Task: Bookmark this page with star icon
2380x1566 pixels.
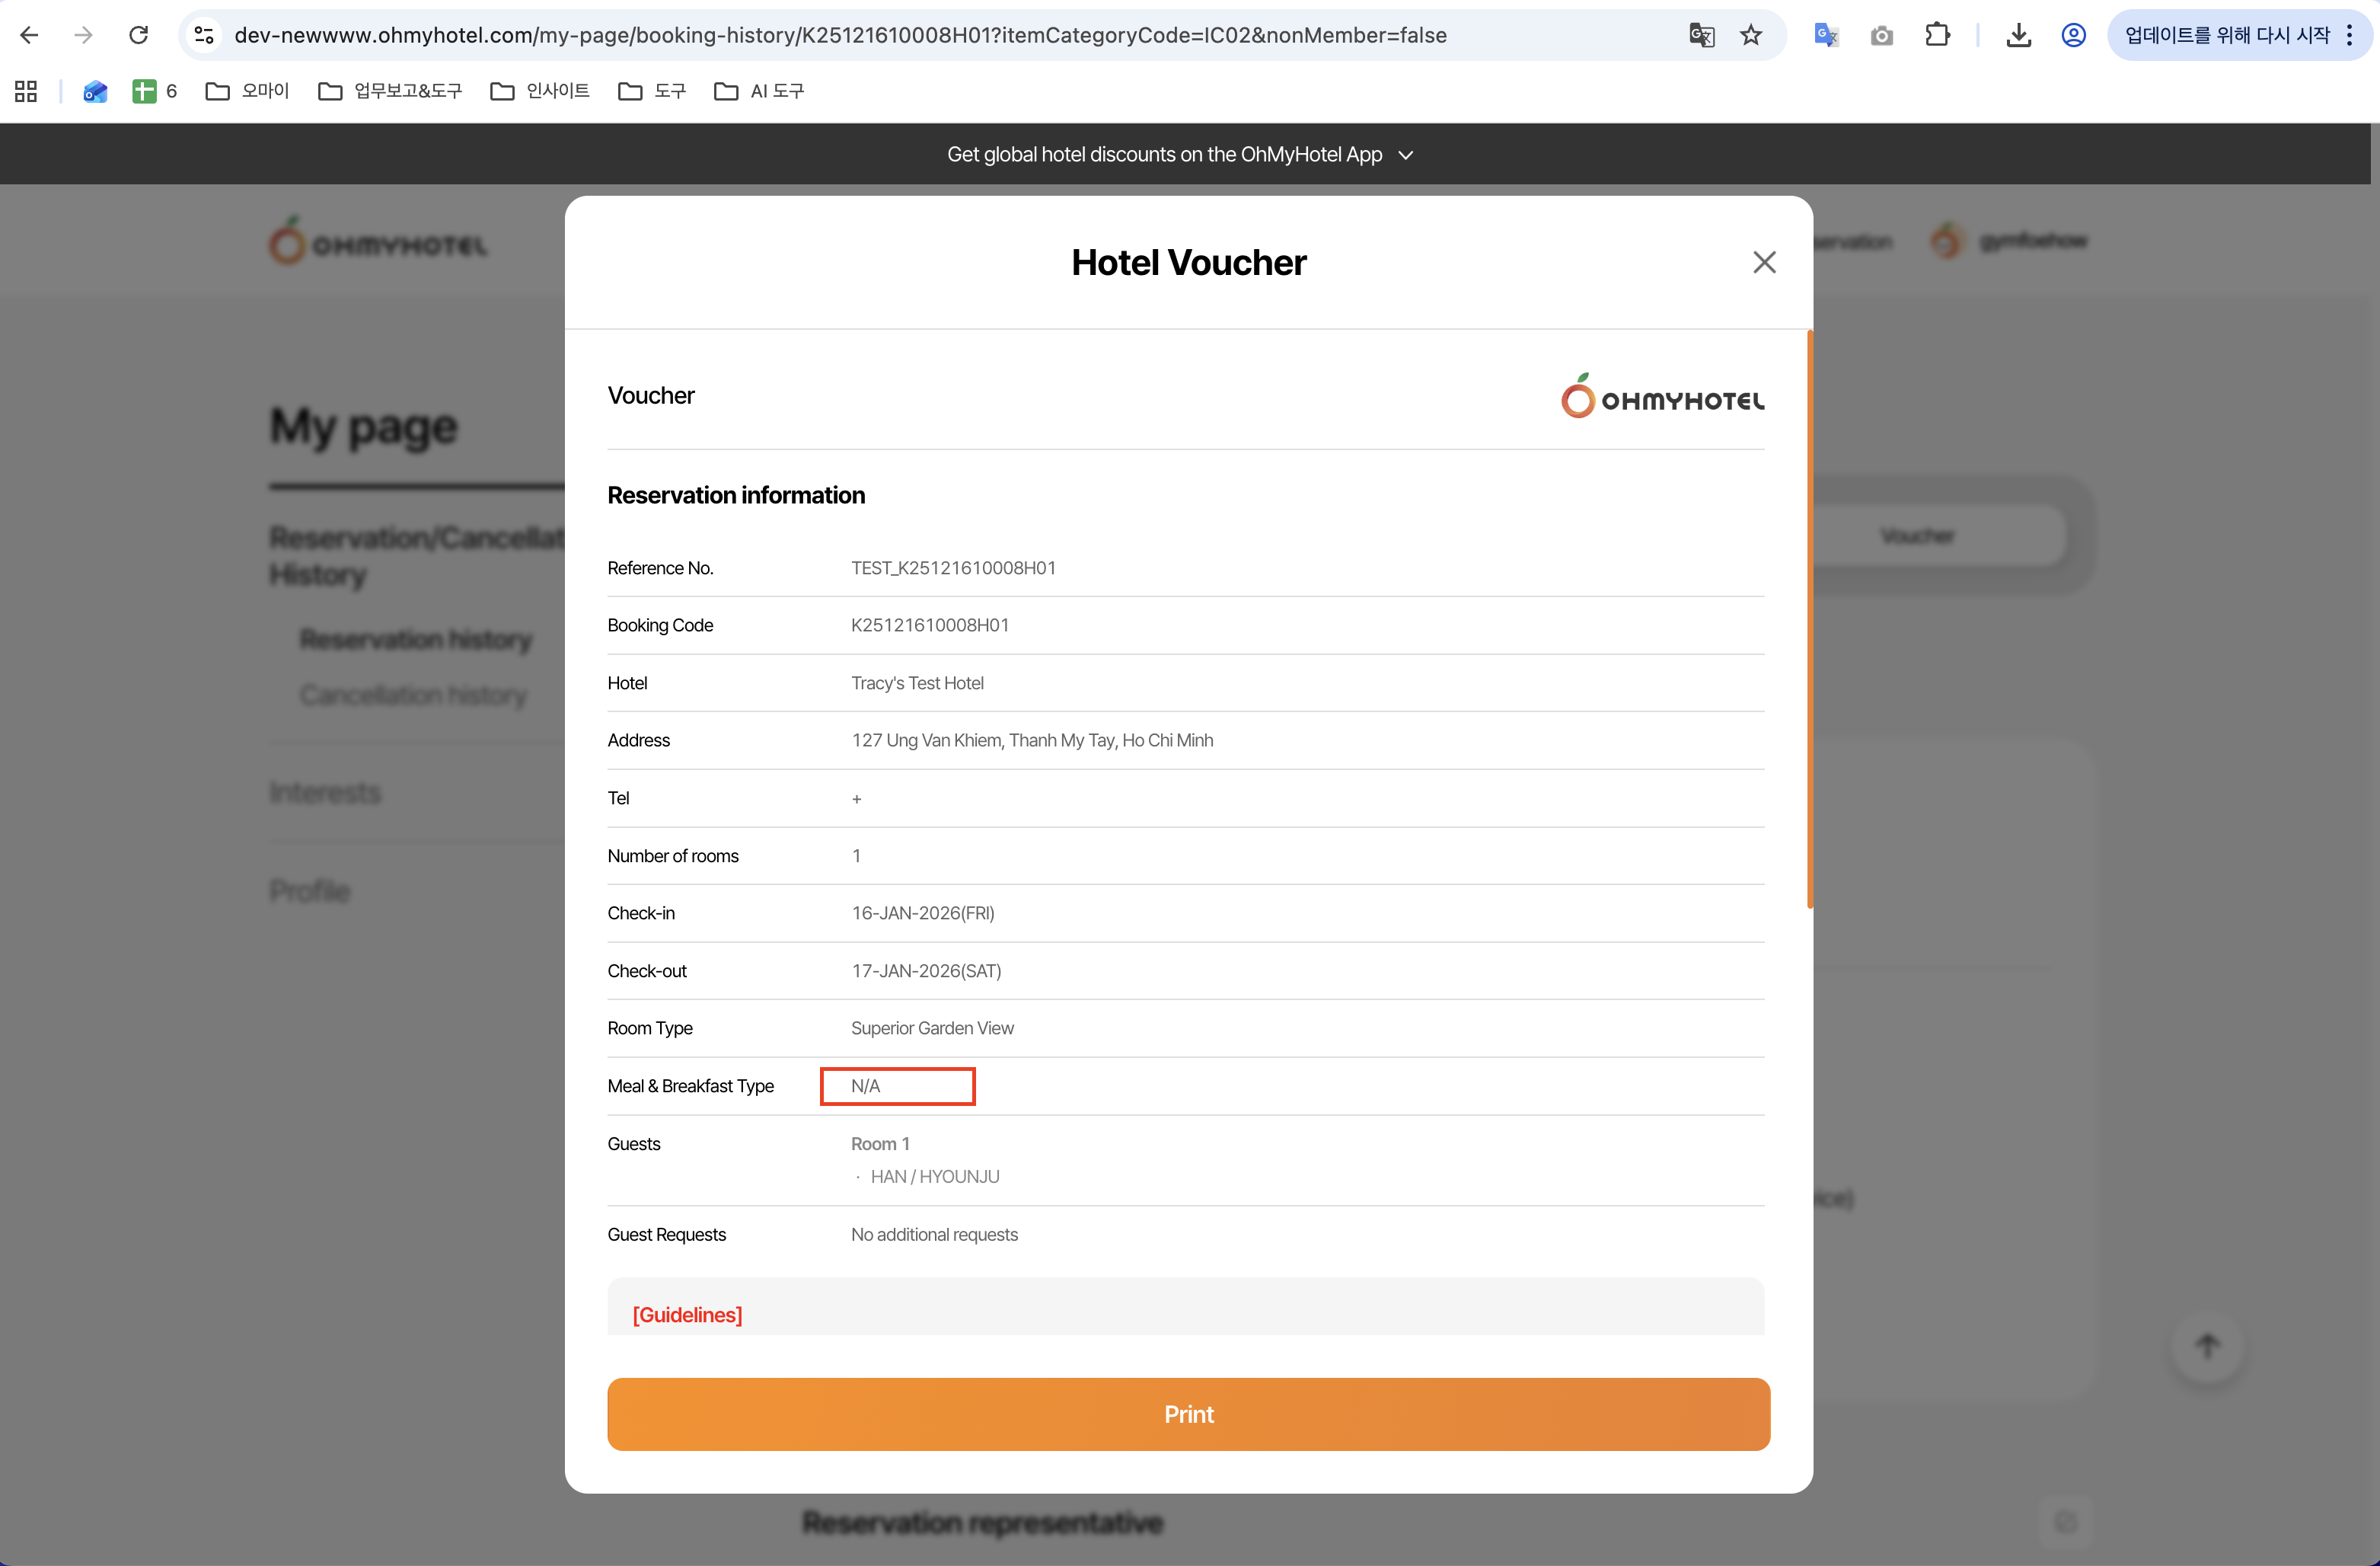Action: tap(1751, 35)
